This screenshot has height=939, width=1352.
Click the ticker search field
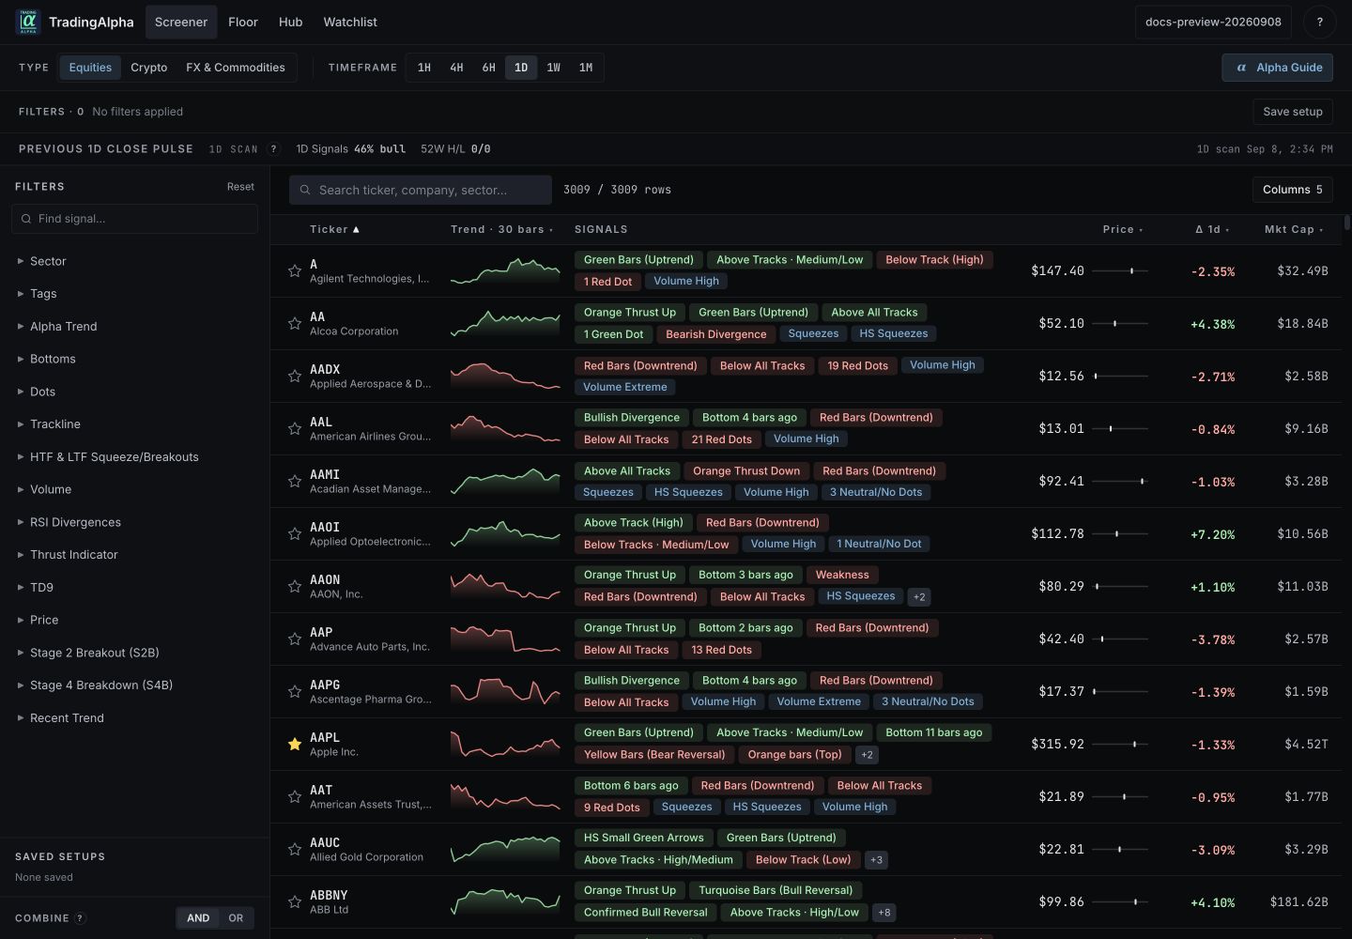point(421,190)
